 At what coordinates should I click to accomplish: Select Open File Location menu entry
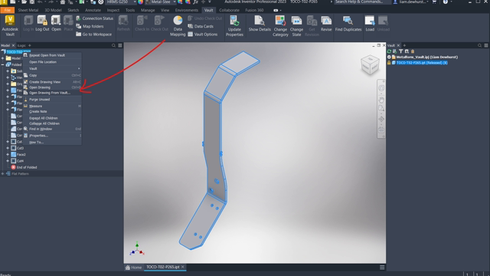pos(52,62)
